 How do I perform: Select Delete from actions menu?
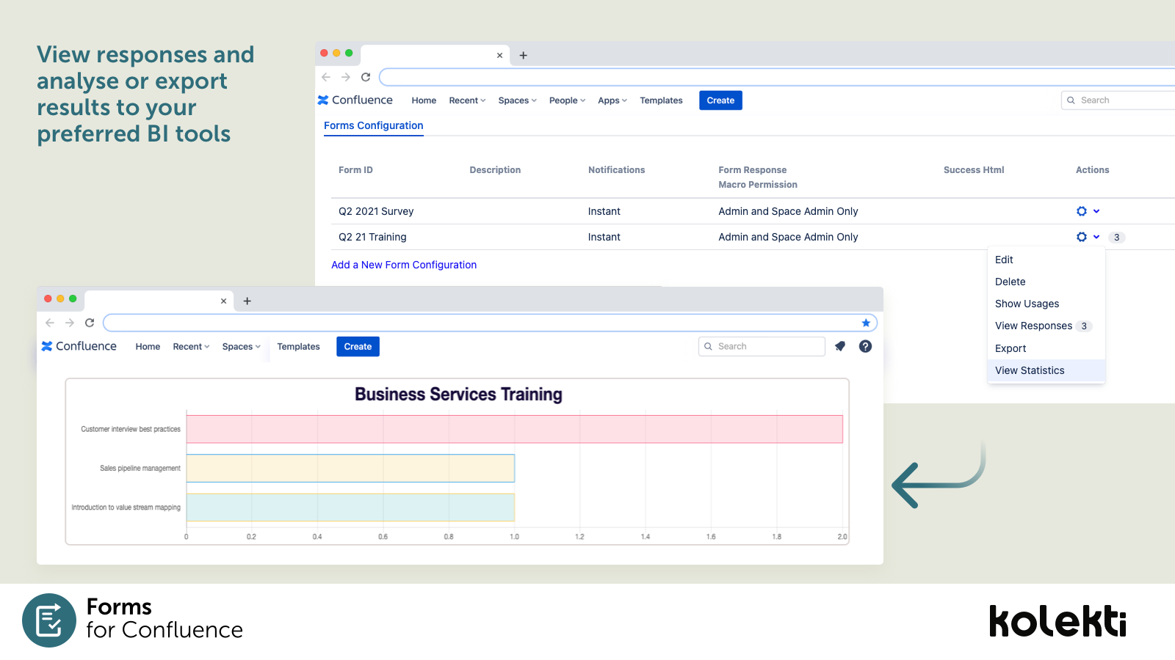coord(1046,282)
